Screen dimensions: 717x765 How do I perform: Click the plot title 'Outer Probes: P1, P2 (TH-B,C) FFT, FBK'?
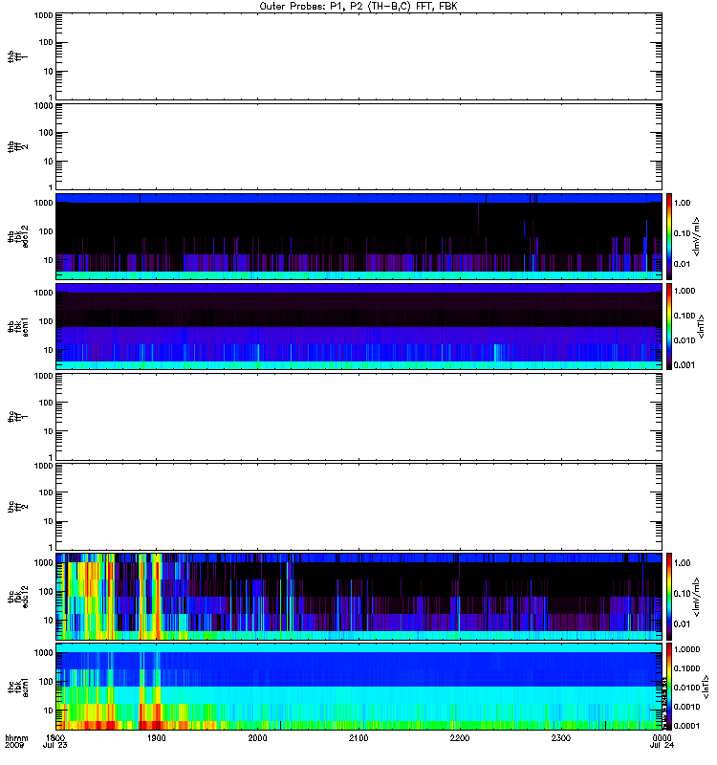coord(358,7)
